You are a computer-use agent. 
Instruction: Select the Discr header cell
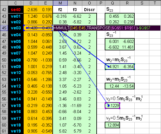tap(89, 10)
